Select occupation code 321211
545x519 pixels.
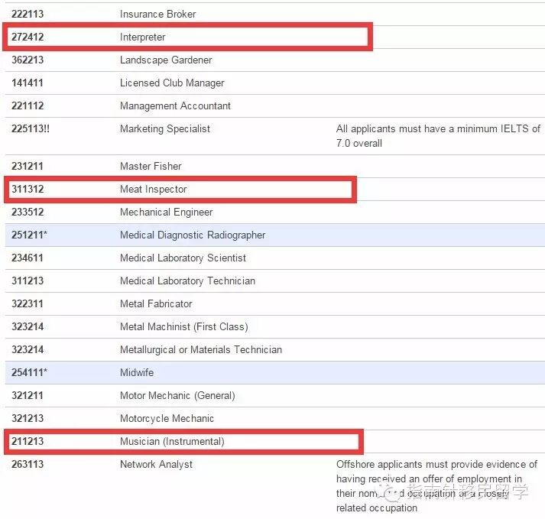click(x=27, y=396)
